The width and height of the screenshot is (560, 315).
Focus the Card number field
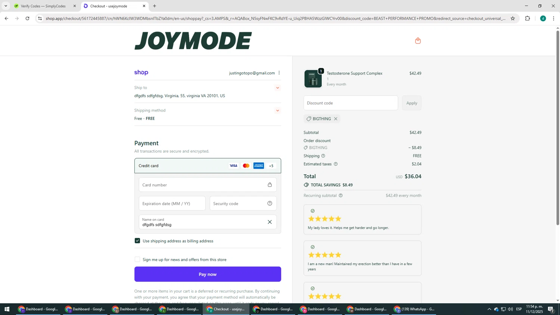[x=208, y=185]
